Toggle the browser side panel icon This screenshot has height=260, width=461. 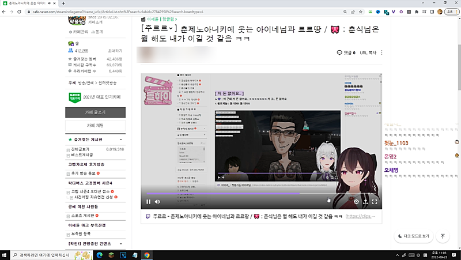click(432, 12)
